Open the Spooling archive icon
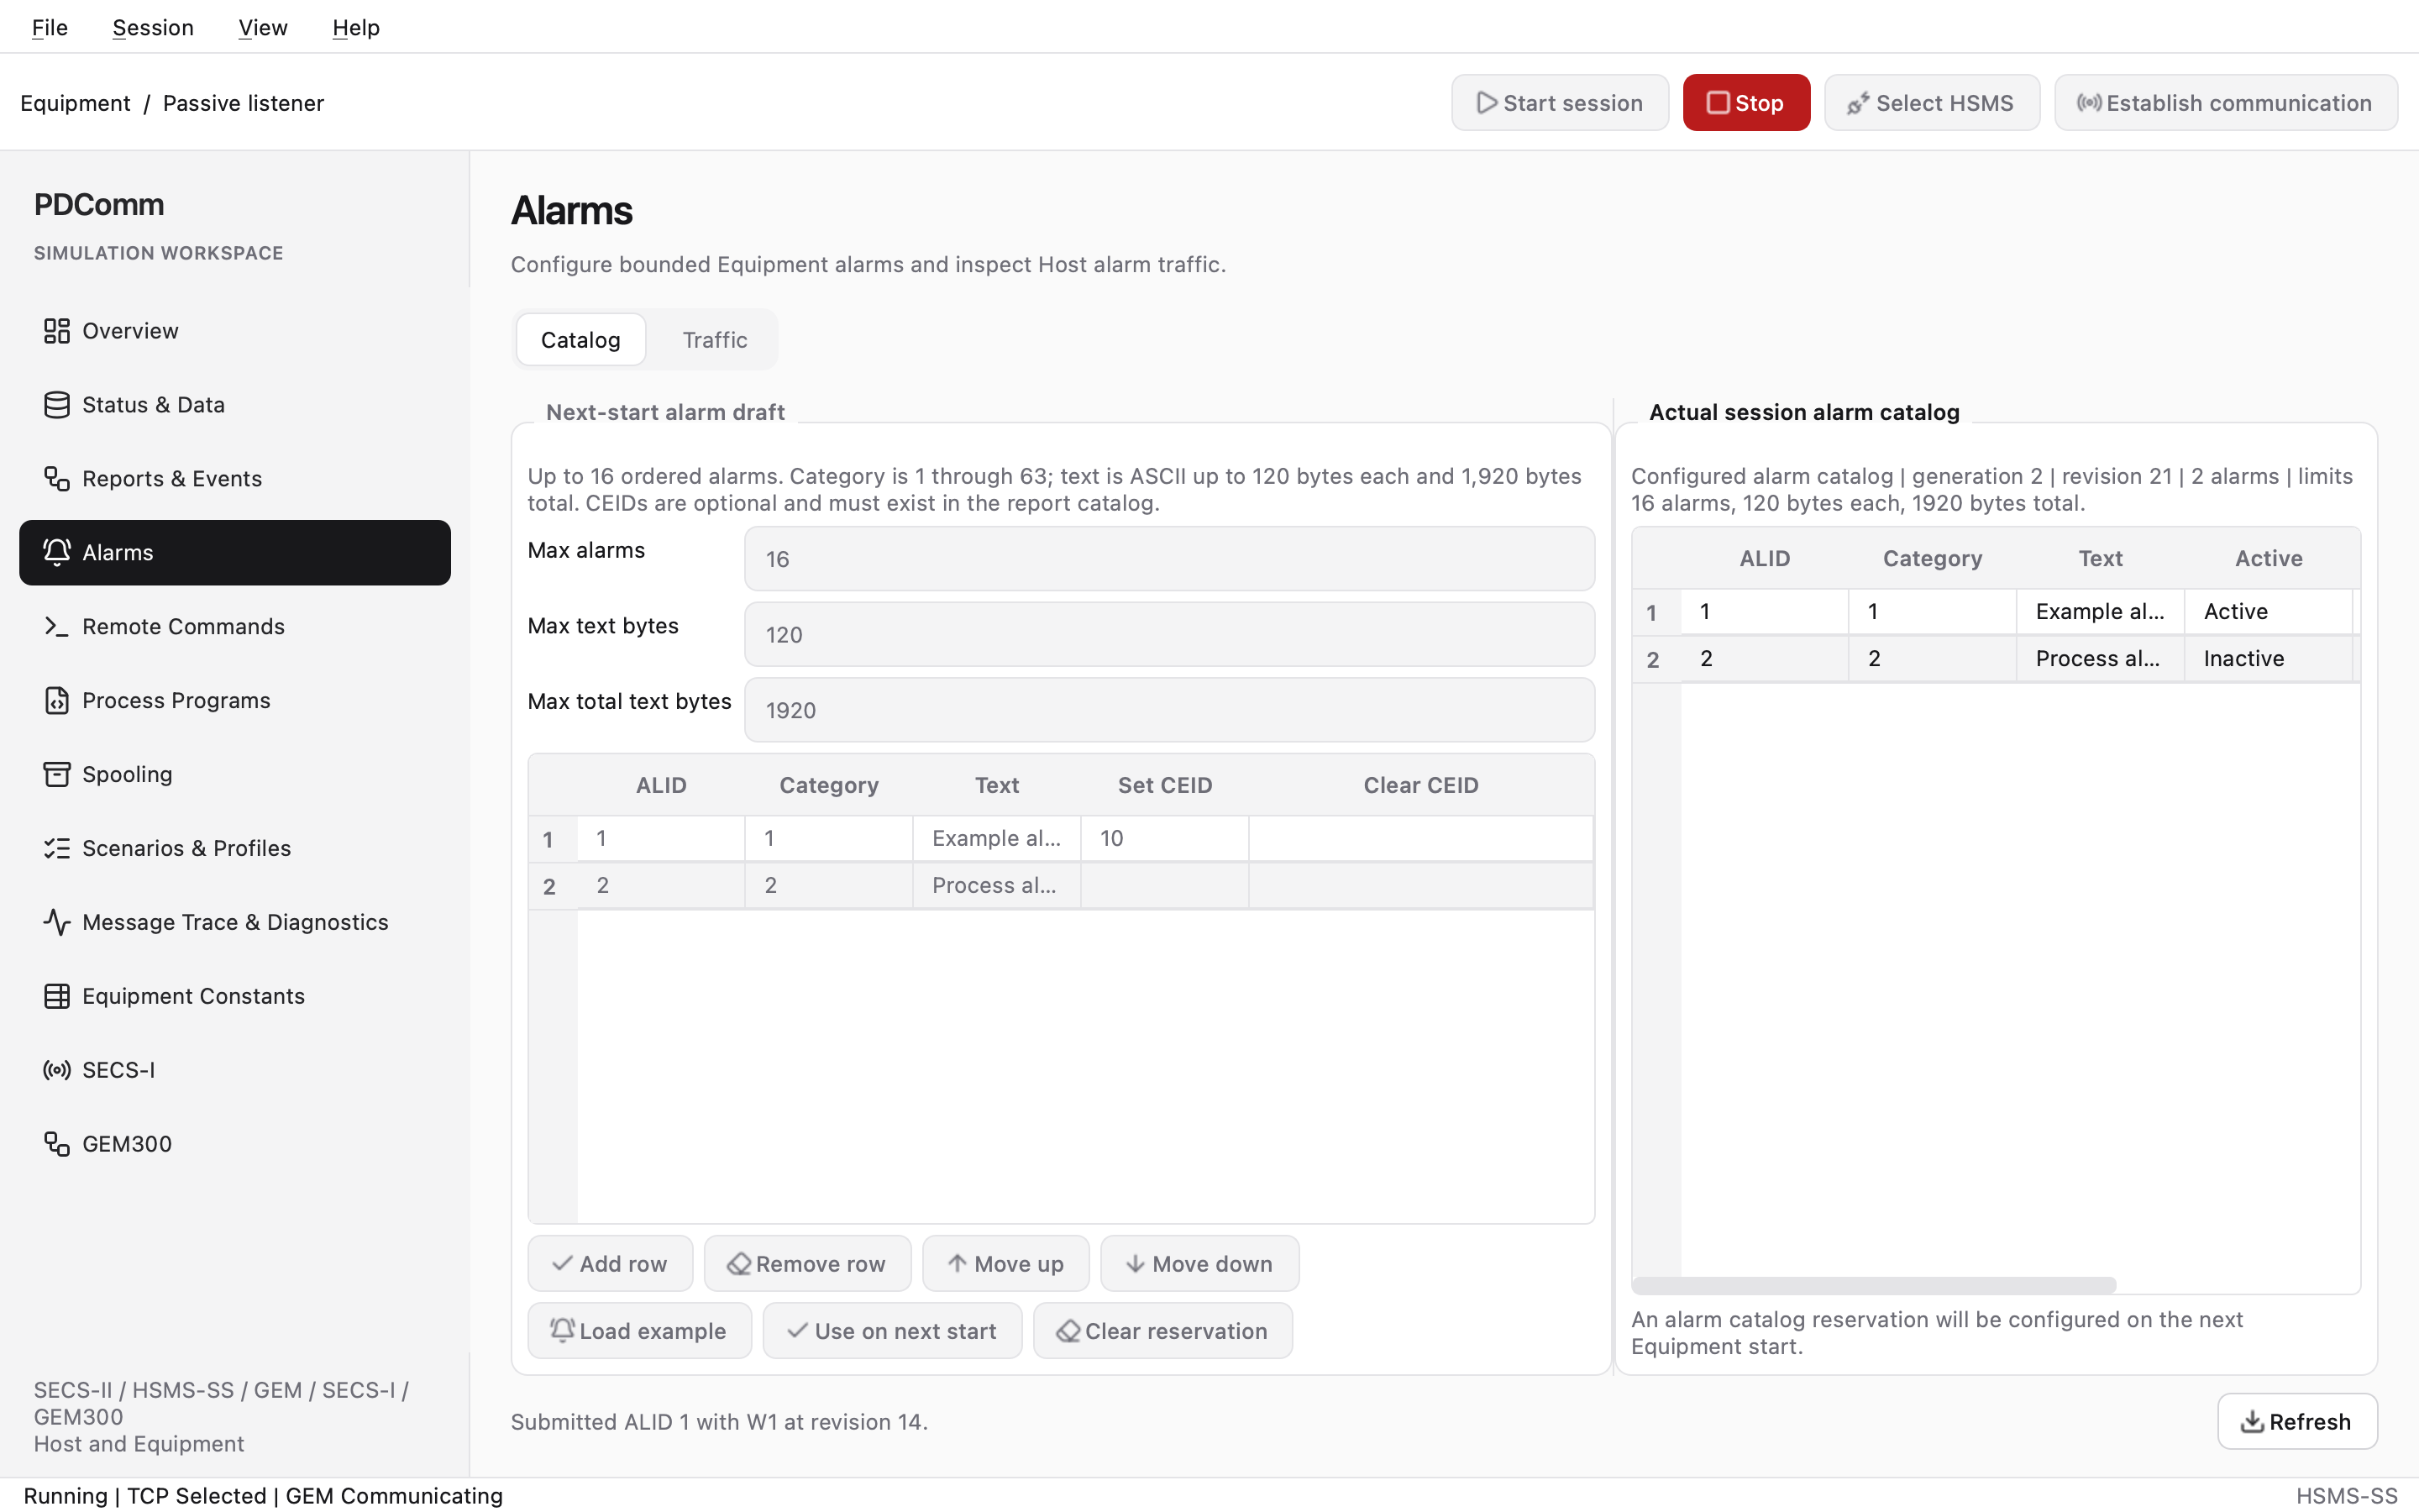Image resolution: width=2419 pixels, height=1512 pixels. [x=57, y=775]
